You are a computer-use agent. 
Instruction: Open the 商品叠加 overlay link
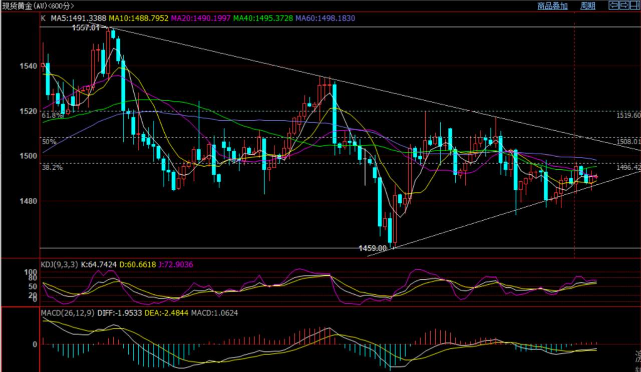(x=552, y=6)
